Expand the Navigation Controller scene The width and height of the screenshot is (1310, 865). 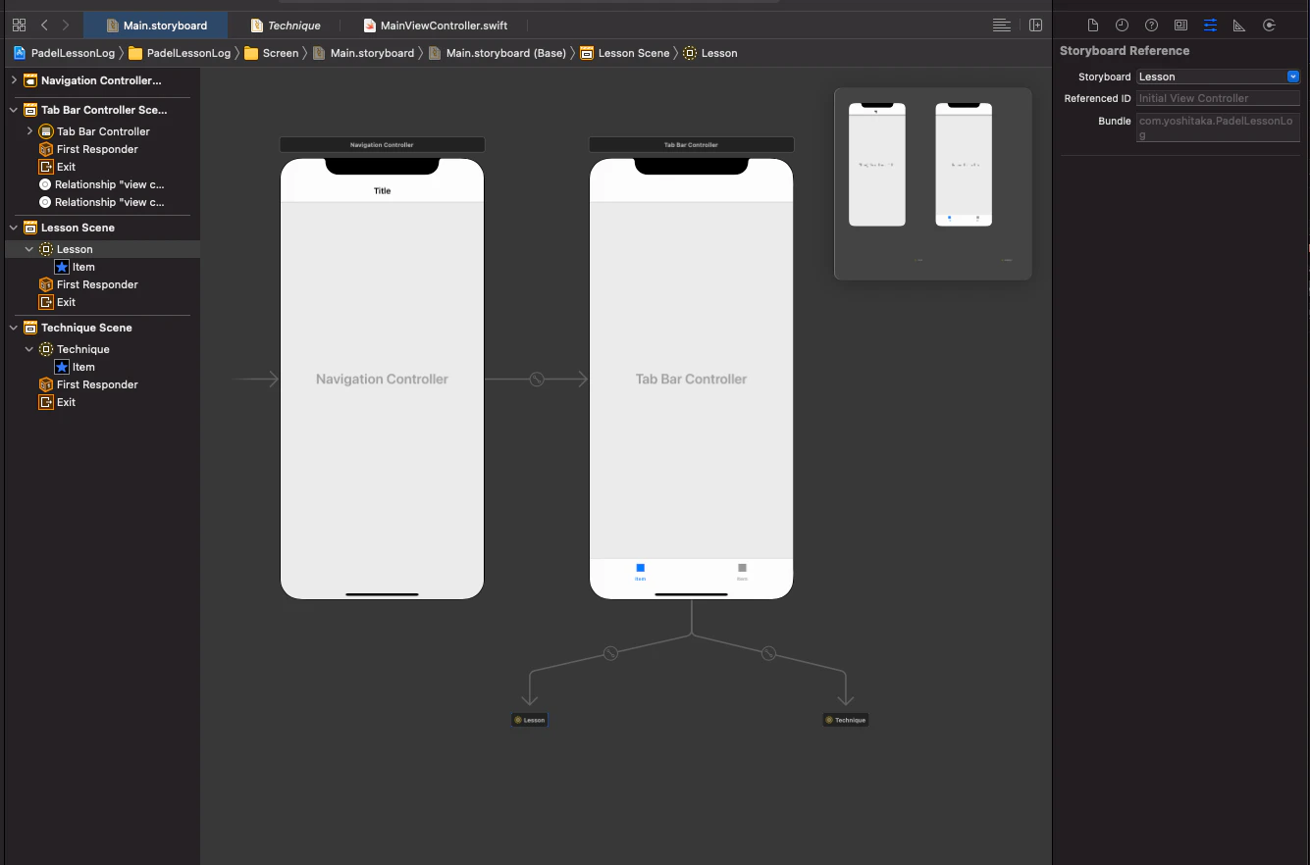click(14, 80)
